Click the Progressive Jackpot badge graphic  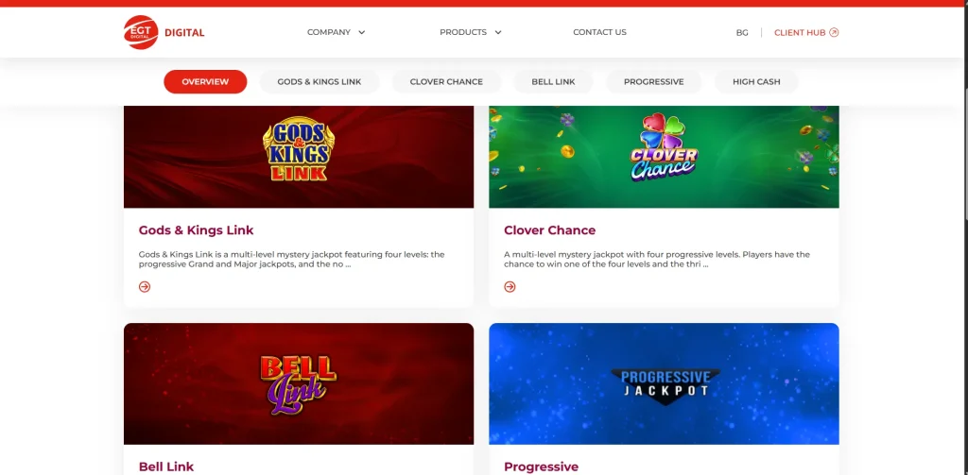click(665, 386)
